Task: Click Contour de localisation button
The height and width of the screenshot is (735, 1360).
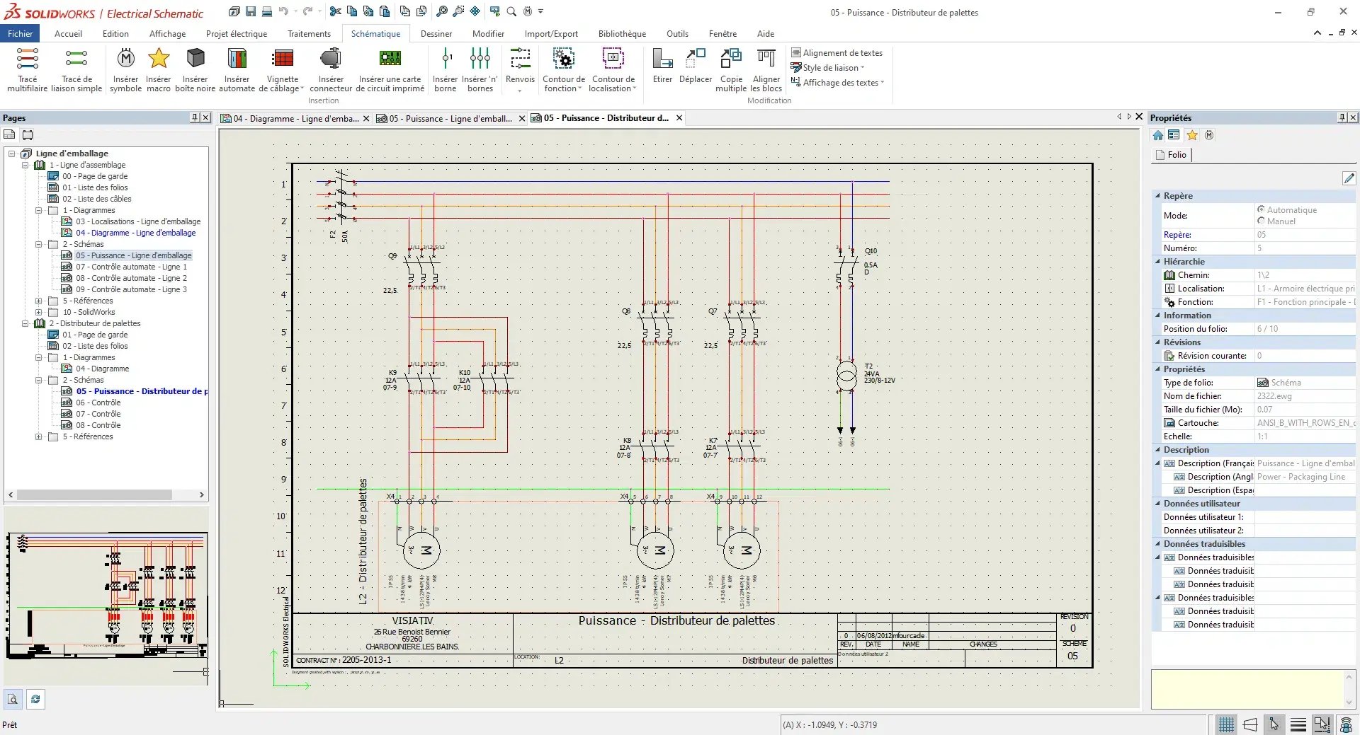Action: click(613, 69)
